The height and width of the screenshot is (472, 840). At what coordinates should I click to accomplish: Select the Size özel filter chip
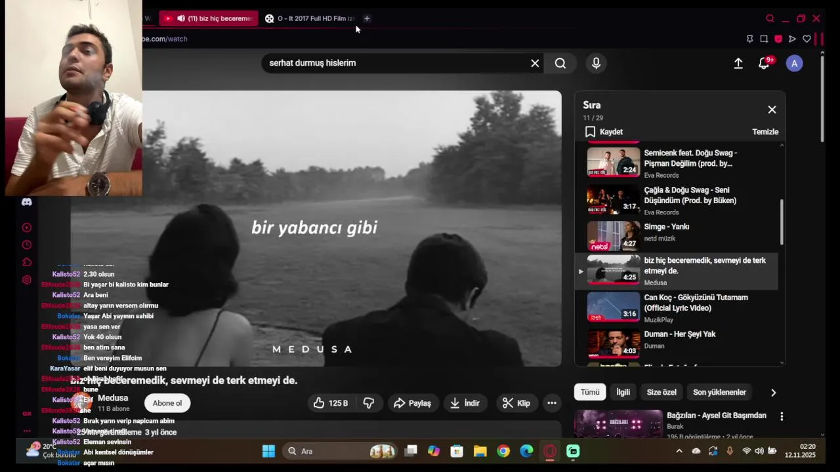(661, 392)
